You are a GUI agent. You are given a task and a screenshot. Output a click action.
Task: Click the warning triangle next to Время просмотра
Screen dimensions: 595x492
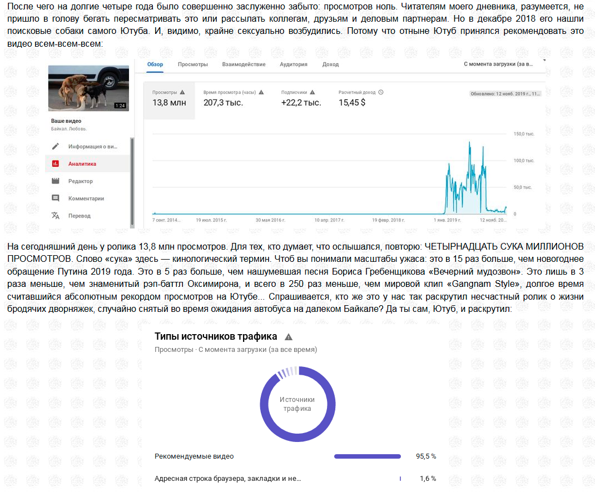tap(261, 92)
